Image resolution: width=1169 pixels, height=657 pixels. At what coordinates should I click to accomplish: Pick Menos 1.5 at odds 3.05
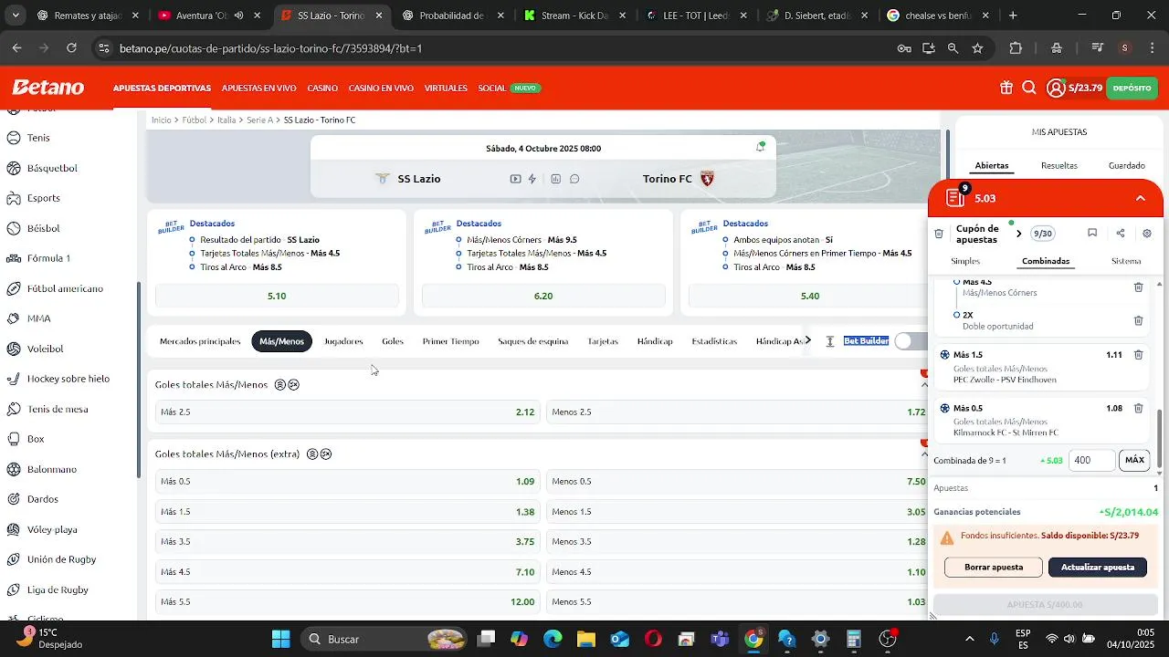click(x=738, y=512)
